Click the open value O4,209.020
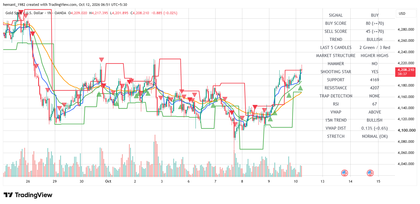 [78, 13]
